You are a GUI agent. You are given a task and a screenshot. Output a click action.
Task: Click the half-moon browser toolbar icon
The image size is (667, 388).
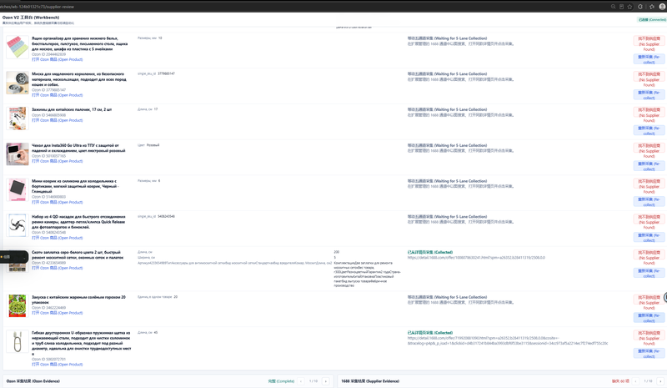[640, 7]
